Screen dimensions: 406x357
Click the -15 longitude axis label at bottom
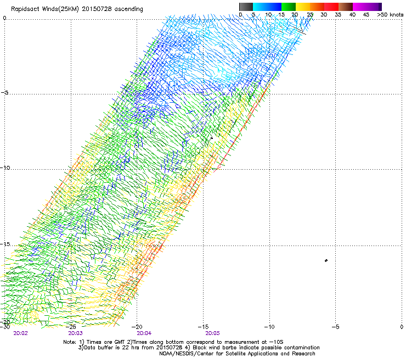203,327
